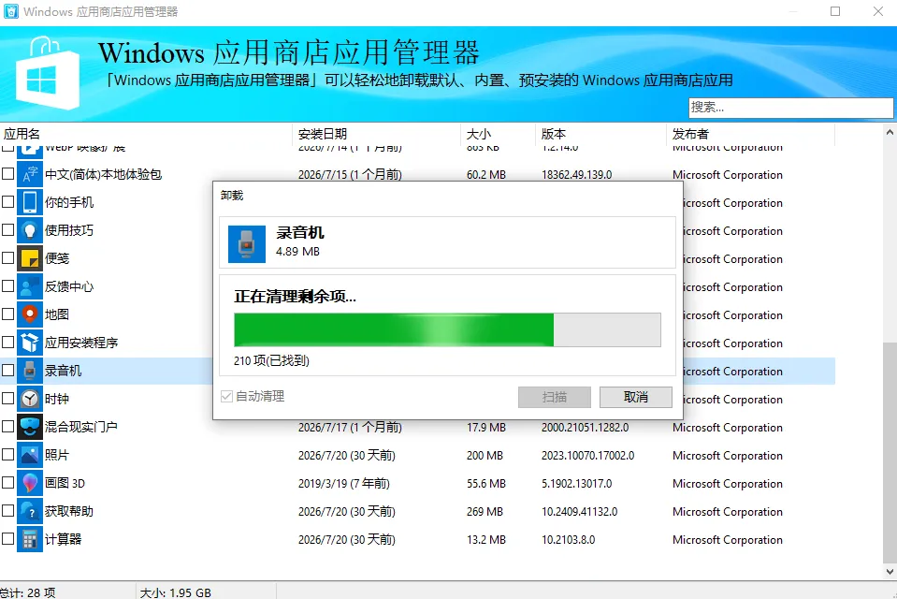The image size is (897, 599).
Task: Click version 18362.49.139.0 cell
Action: pos(576,175)
